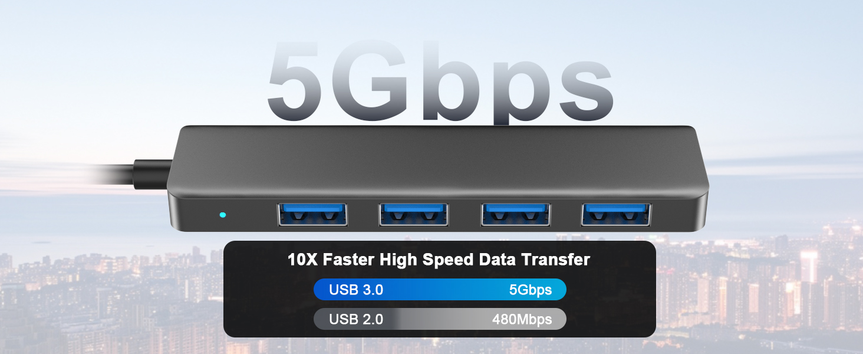Click the USB 2.0 label
The height and width of the screenshot is (354, 863).
coord(356,320)
